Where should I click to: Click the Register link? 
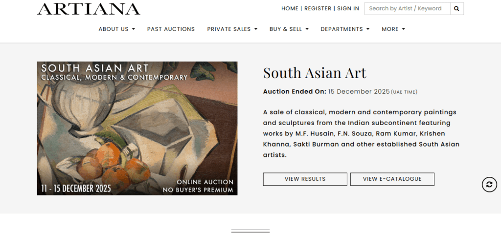319,9
